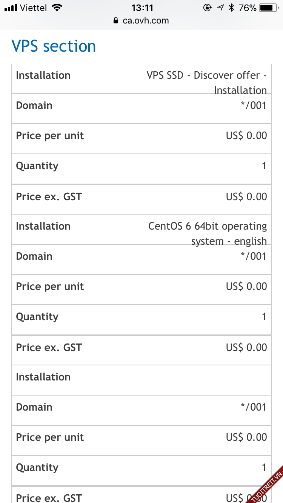The image size is (283, 503).
Task: Tap the Viettel carrier label
Action: (34, 8)
